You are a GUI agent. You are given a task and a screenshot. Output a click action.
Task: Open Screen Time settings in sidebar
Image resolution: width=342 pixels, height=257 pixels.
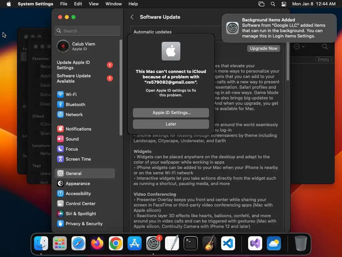(x=74, y=159)
